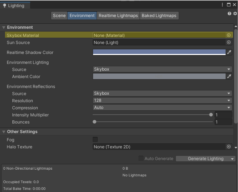Click the 'Occupied Texels: 0.0' text
238x192 pixels.
point(21,182)
